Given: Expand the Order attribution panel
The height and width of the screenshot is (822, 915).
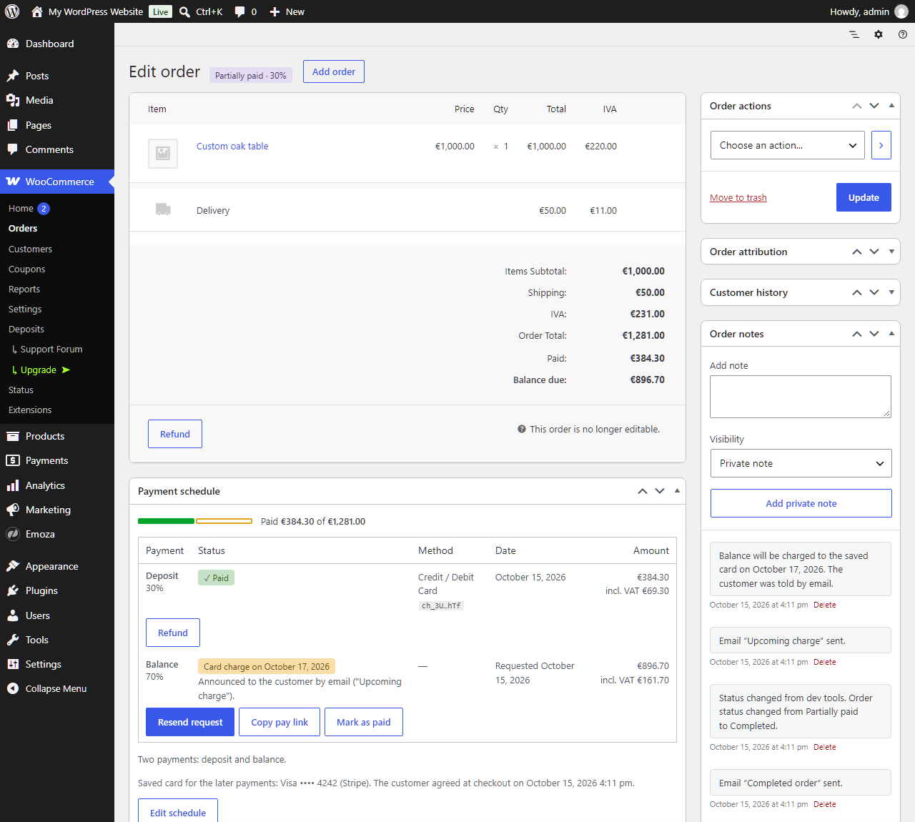Looking at the screenshot, I should [x=891, y=252].
